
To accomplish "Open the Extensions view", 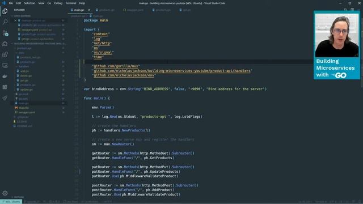I will click(x=5, y=54).
